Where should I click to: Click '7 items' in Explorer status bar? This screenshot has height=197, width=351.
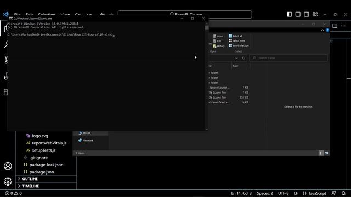[80, 153]
